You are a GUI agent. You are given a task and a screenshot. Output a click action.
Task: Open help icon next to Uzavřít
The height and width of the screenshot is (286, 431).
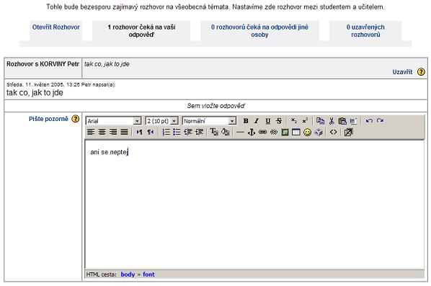421,72
